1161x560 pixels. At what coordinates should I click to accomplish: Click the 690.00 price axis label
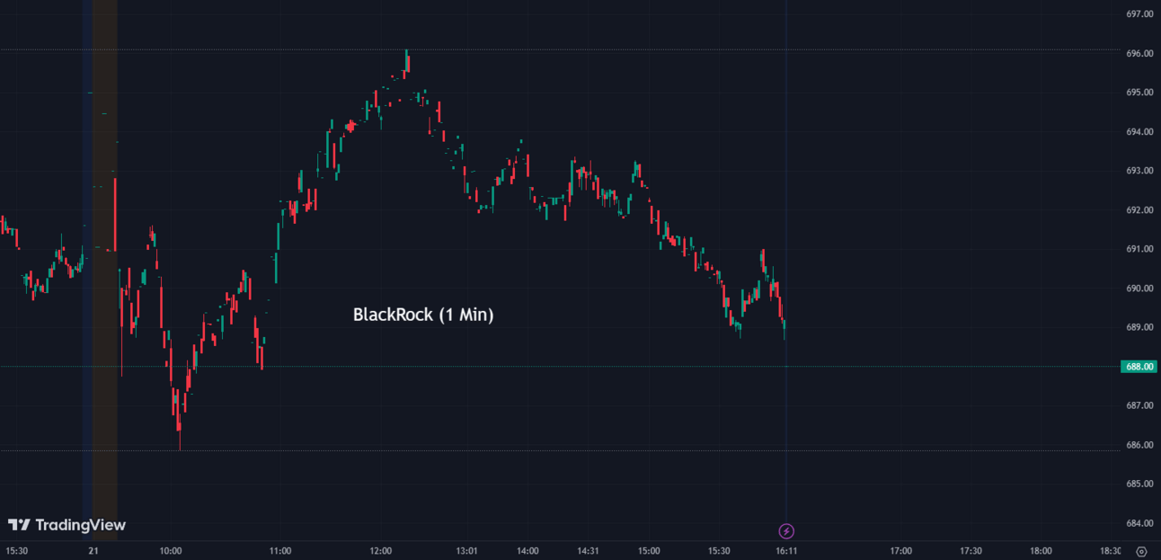[x=1139, y=289]
